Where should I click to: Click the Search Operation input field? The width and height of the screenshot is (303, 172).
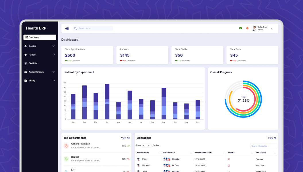click(263, 146)
